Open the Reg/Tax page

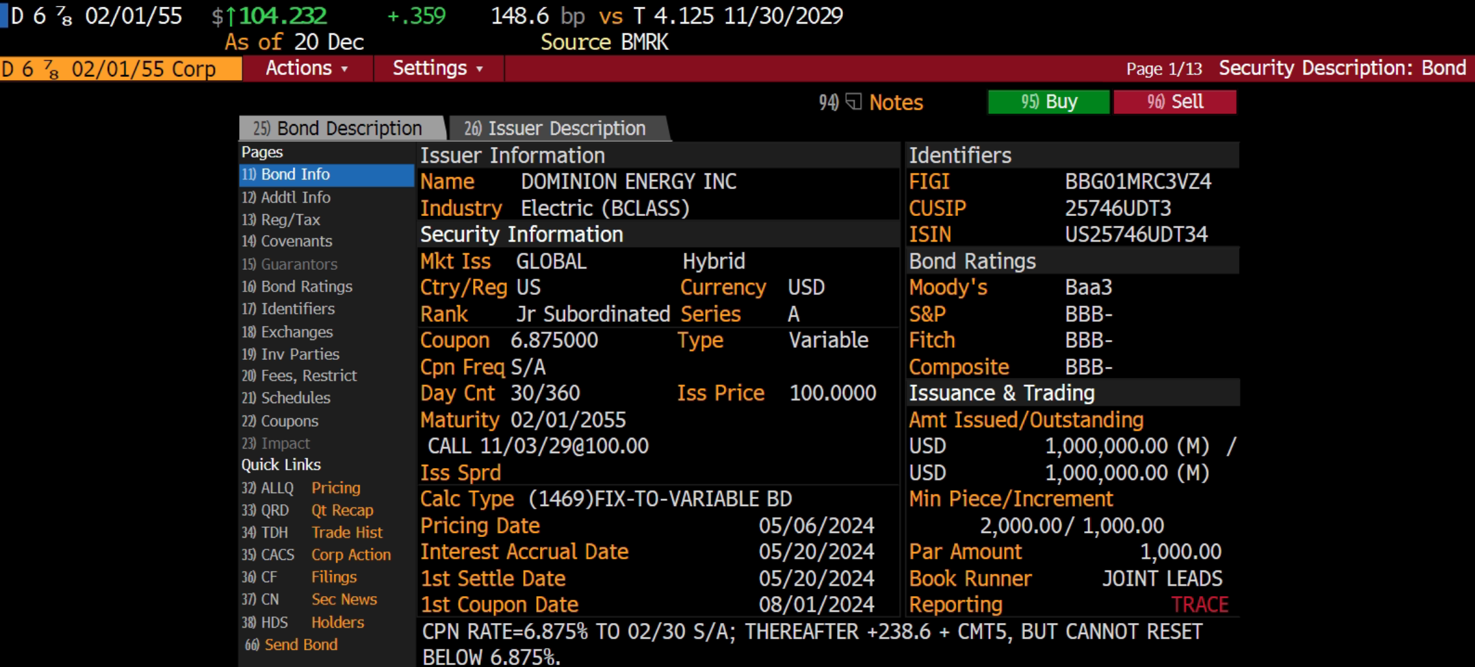[281, 219]
